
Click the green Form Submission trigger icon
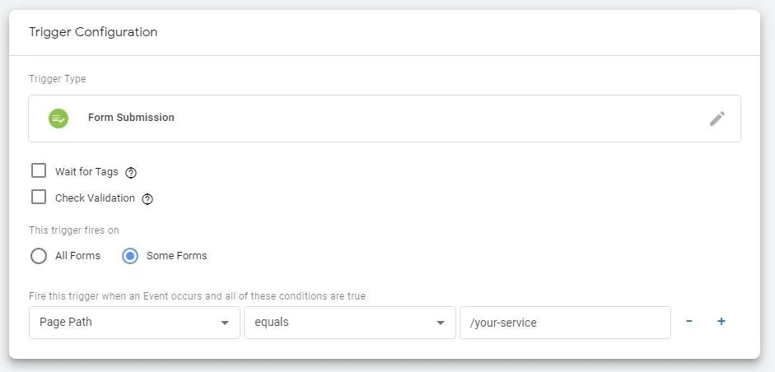pyautogui.click(x=58, y=118)
